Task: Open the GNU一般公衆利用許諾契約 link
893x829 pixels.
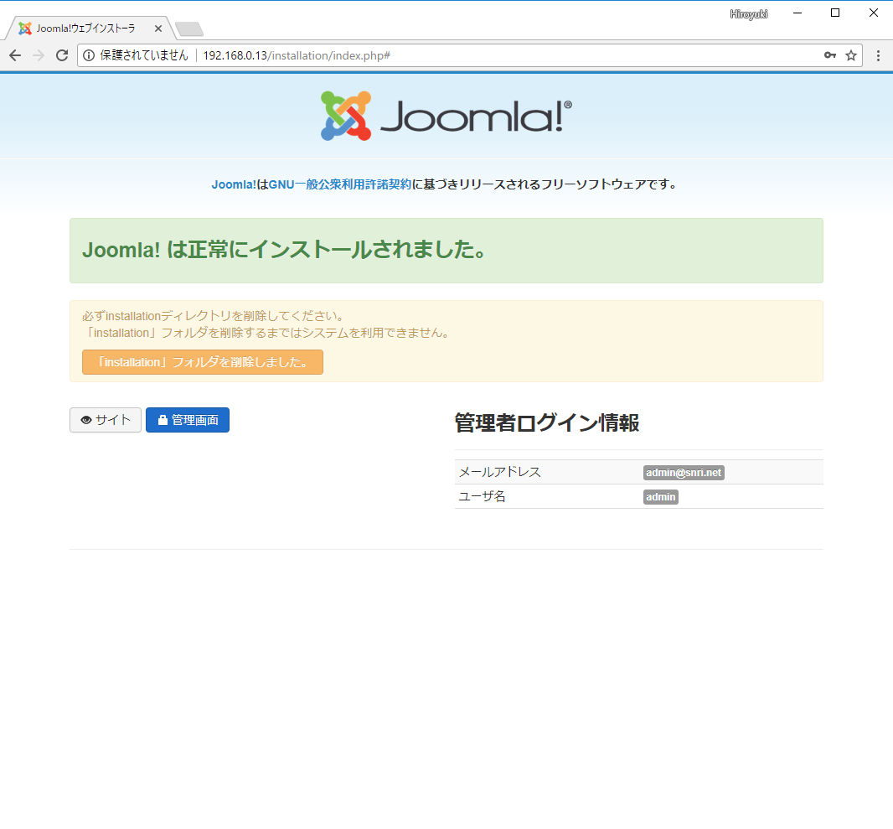Action: pos(339,184)
